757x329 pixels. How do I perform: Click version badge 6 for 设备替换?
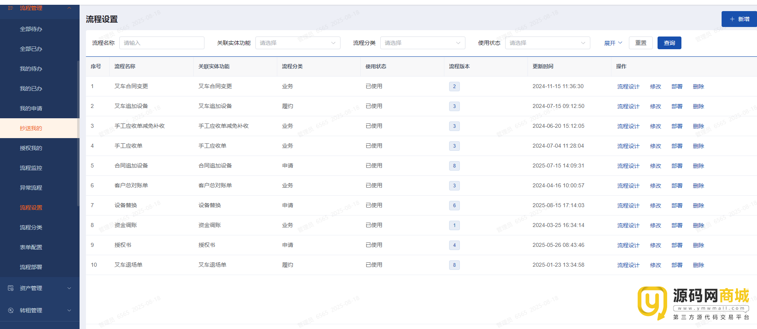[x=454, y=206]
